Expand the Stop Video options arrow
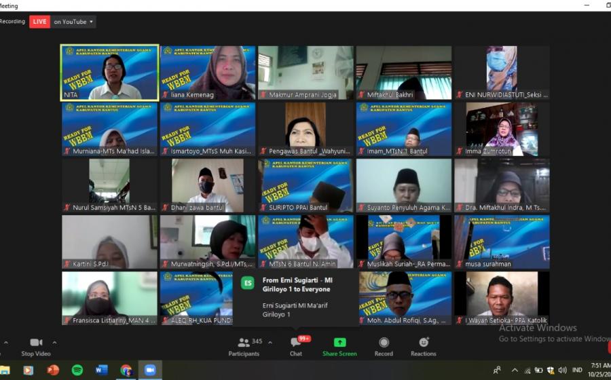 [54, 343]
